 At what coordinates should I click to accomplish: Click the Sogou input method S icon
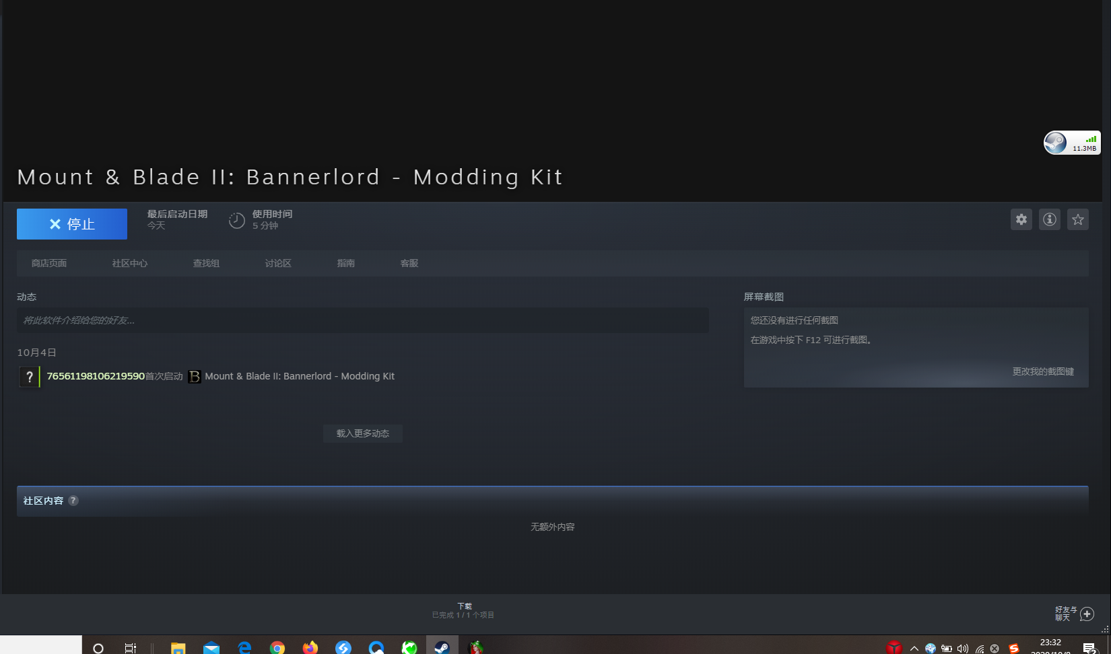pyautogui.click(x=1014, y=649)
